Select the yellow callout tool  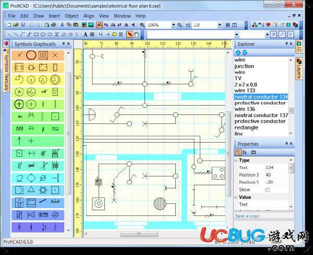[115, 34]
